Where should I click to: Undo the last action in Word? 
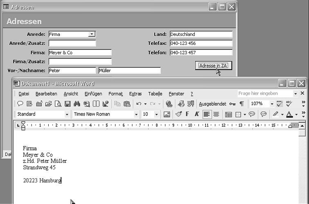139,104
